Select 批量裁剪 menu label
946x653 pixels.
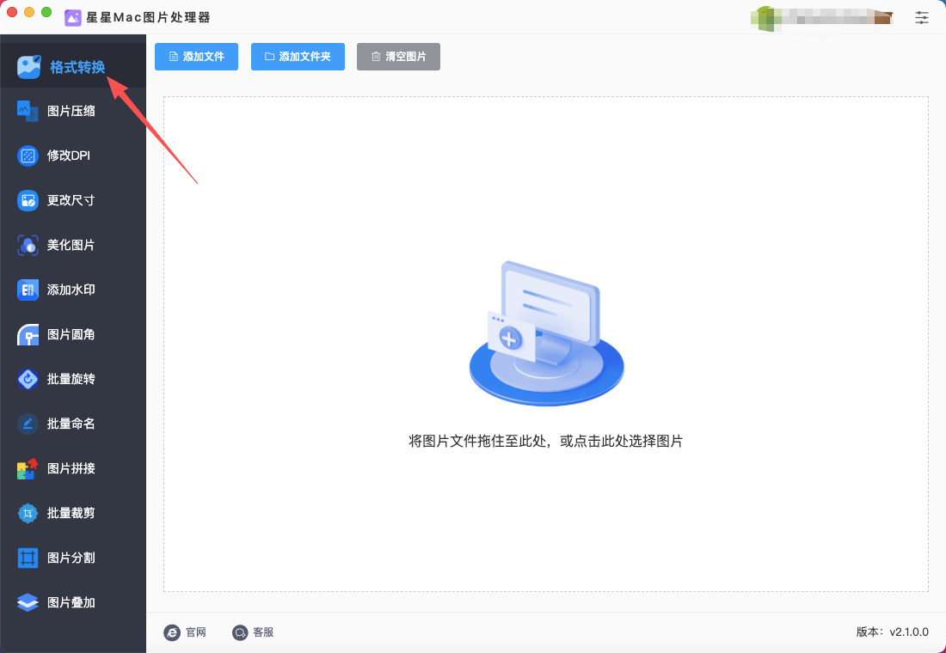pyautogui.click(x=71, y=513)
